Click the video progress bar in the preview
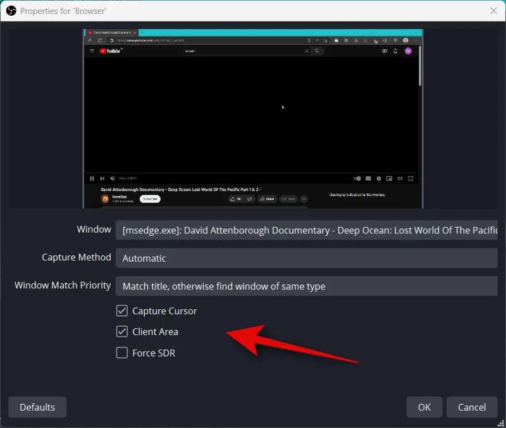Screen dimensions: 506x428 (252, 173)
